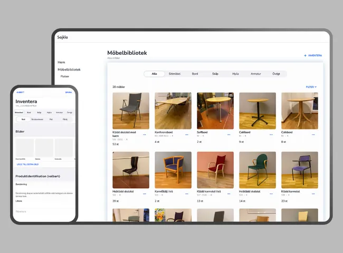Select Armatur tab on phone

tap(59, 112)
